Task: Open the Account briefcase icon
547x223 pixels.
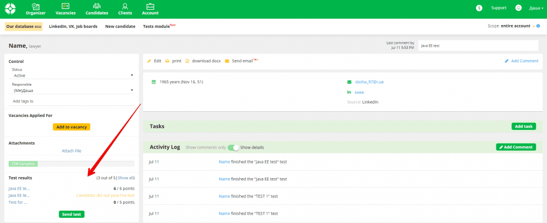Action: coord(150,6)
